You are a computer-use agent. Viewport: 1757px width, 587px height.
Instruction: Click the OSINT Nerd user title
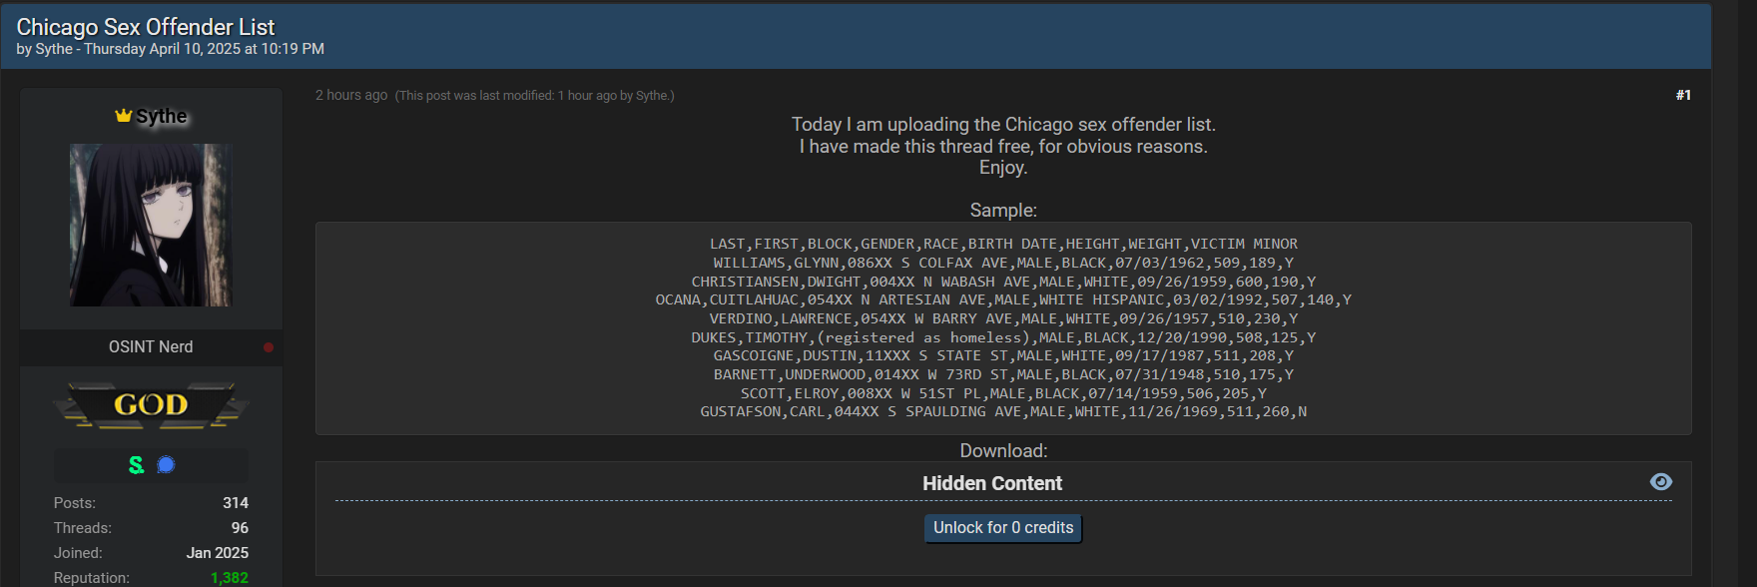tap(151, 346)
